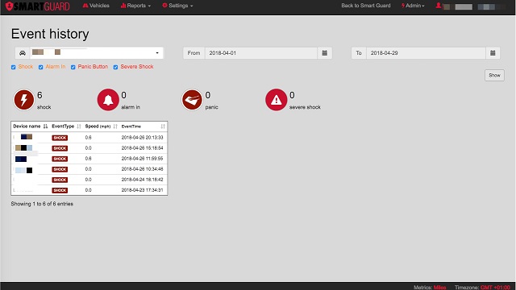The width and height of the screenshot is (516, 290).
Task: Click the panic button icon
Action: click(x=192, y=100)
